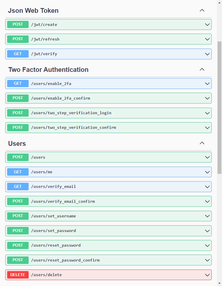Expand the /jwt/create endpoint chevron
The width and height of the screenshot is (222, 286).
pos(207,24)
